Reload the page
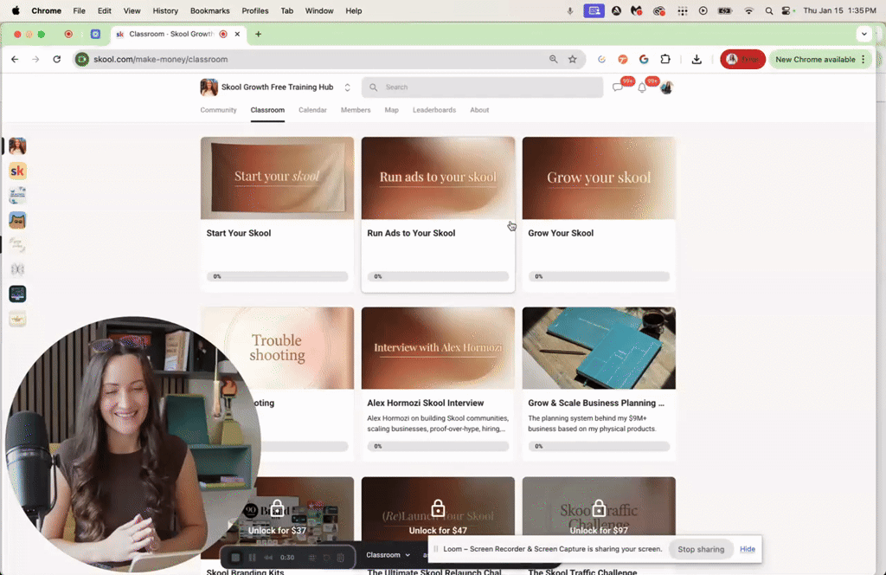 click(x=56, y=59)
